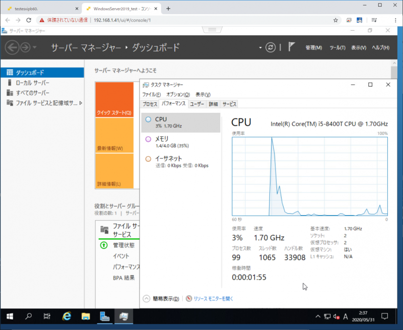Open the 表示(V) menu in Server Manager
The image size is (403, 330).
tap(359, 48)
